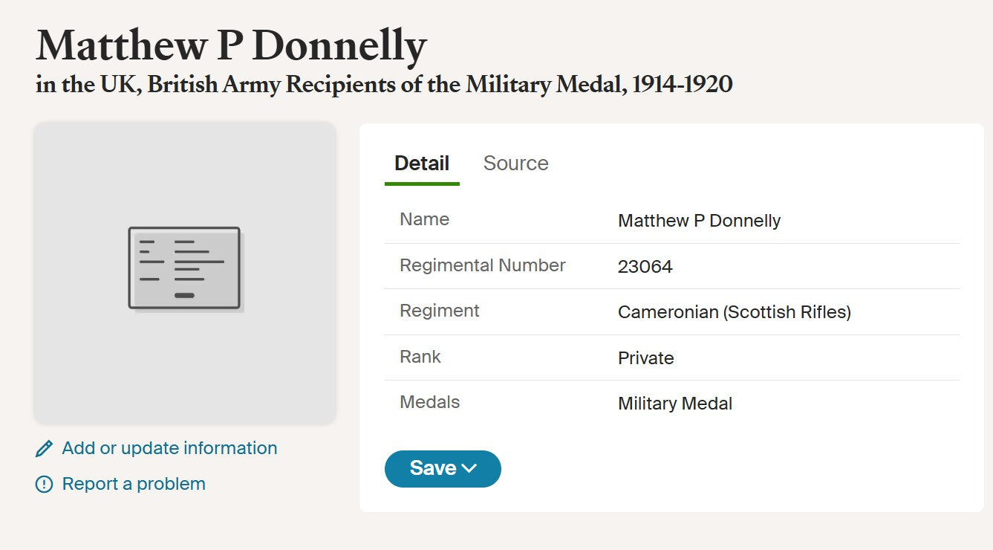Click the Regimental Number value 23064

[645, 266]
